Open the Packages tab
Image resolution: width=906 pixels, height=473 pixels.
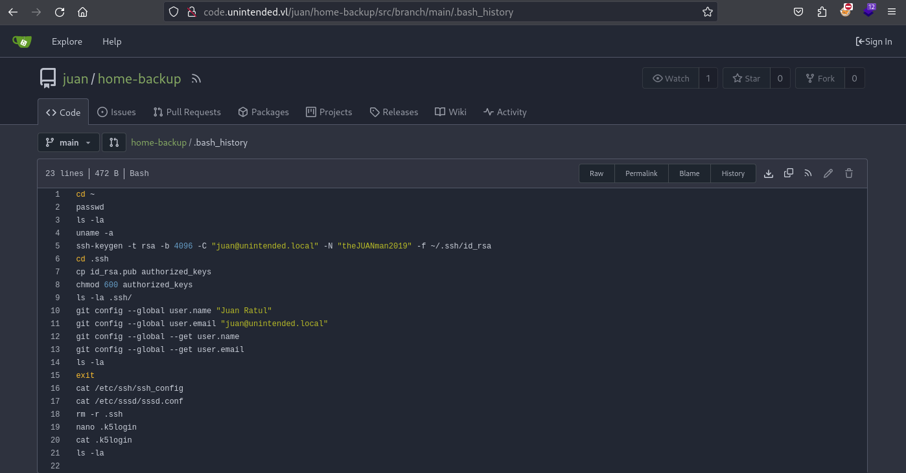point(263,112)
